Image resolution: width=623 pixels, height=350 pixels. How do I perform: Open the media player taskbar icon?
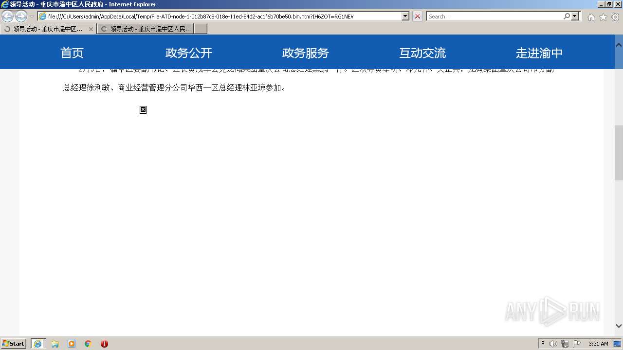(x=72, y=344)
